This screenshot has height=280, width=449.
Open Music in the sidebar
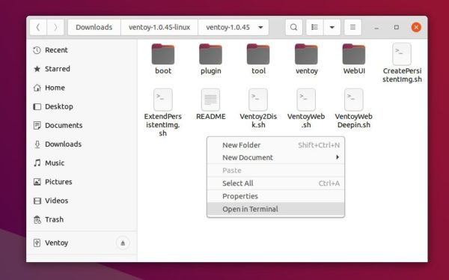(x=82, y=163)
